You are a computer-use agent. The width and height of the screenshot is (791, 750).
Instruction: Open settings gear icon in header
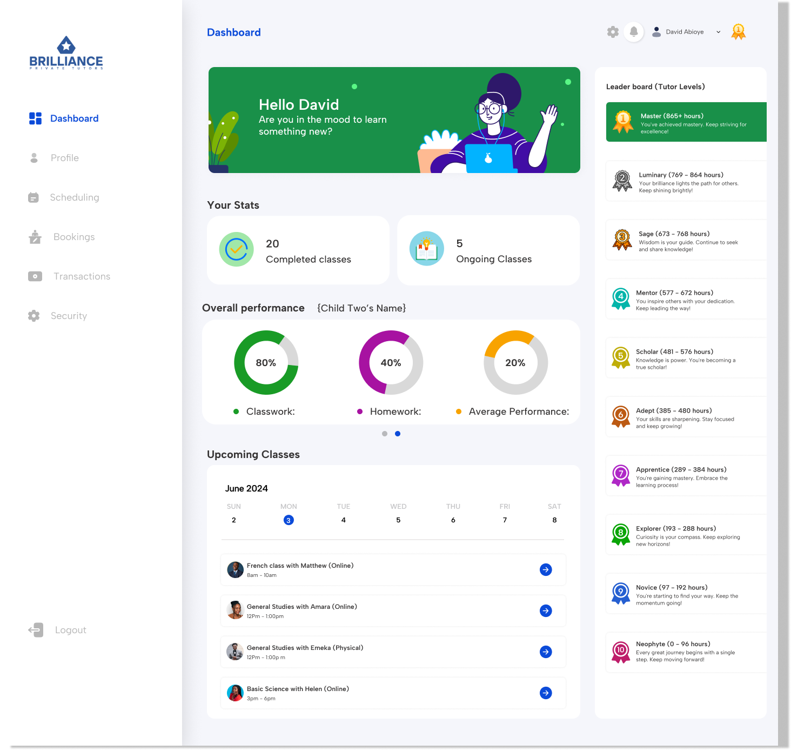coord(613,32)
